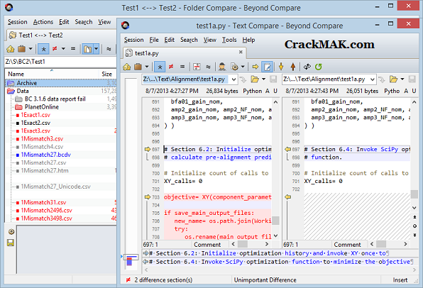Click copy arrow at left line 703
Image resolution: width=423 pixels, height=288 pixels.
(148, 197)
